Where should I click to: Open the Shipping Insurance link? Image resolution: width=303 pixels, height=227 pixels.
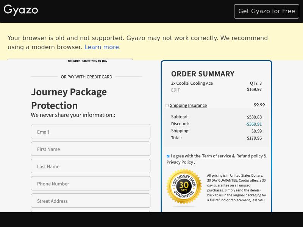pos(188,106)
